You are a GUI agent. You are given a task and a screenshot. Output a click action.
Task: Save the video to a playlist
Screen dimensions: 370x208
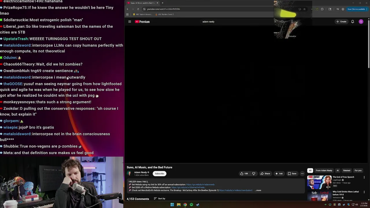pos(292,174)
